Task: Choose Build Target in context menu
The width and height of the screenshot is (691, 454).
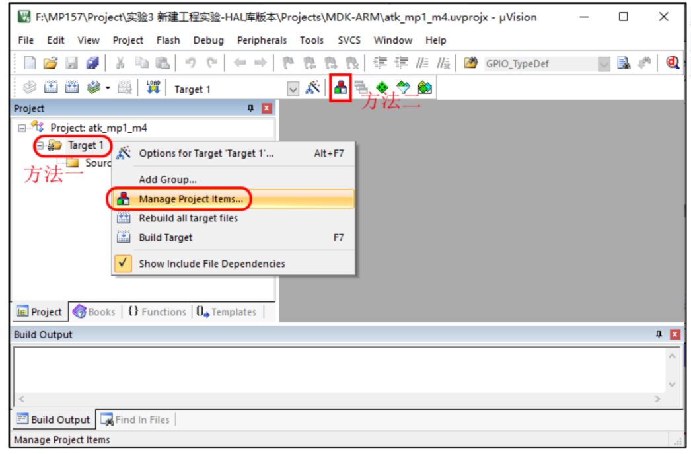Action: click(233, 238)
